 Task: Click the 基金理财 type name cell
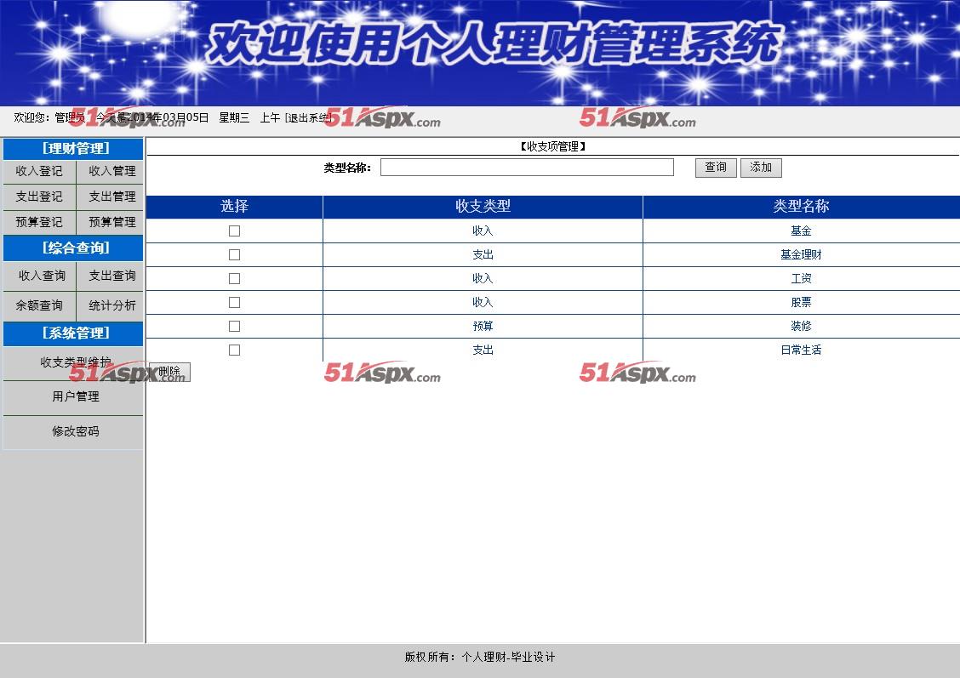801,254
